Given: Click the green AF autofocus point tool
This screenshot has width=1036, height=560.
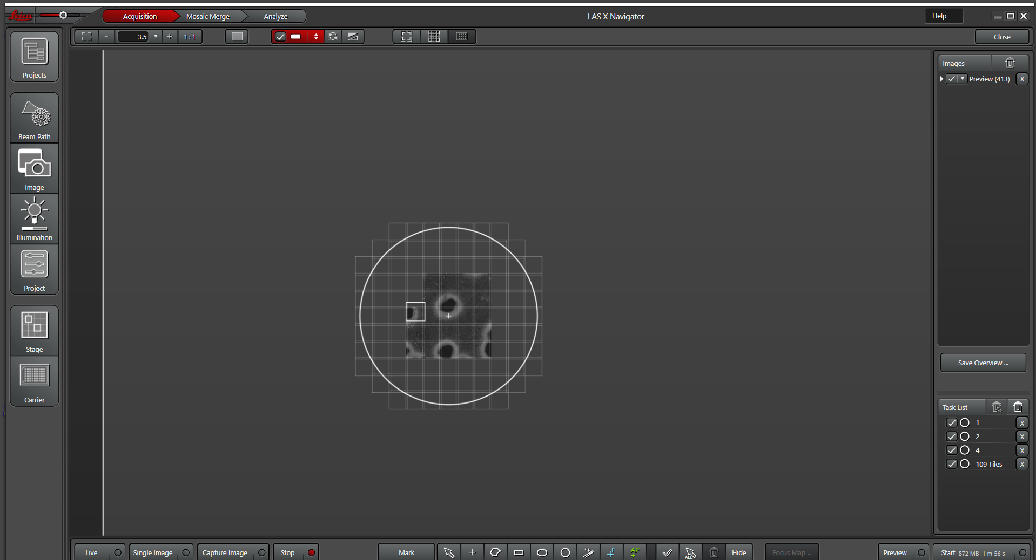Looking at the screenshot, I should coord(635,552).
